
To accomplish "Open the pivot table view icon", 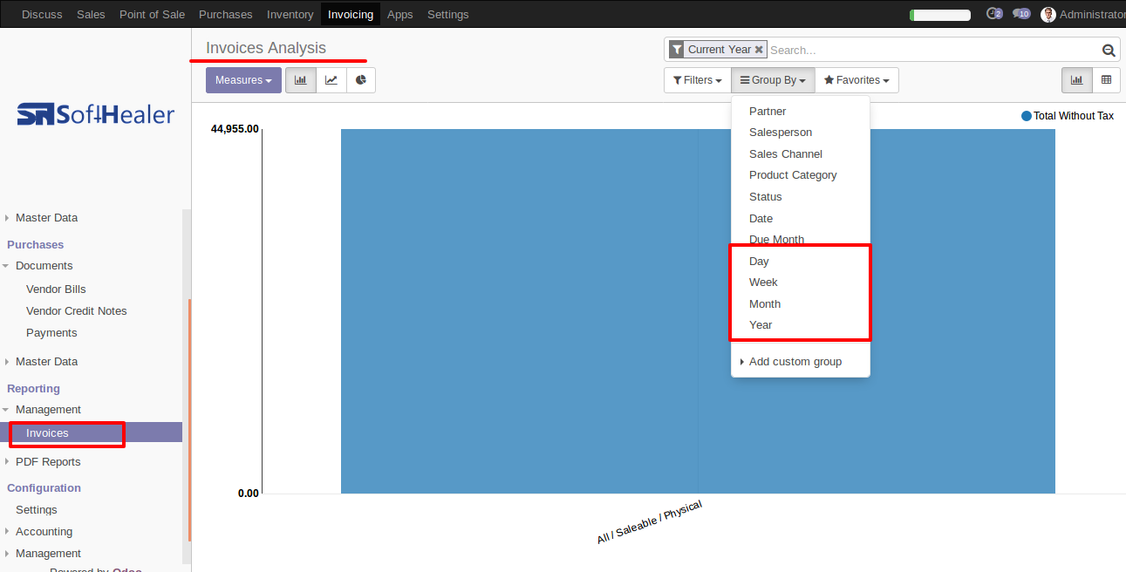I will [1106, 80].
